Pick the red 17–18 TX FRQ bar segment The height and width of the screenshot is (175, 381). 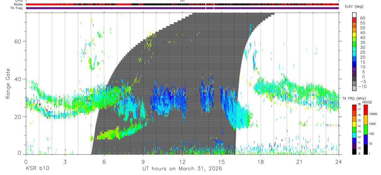click(354, 107)
